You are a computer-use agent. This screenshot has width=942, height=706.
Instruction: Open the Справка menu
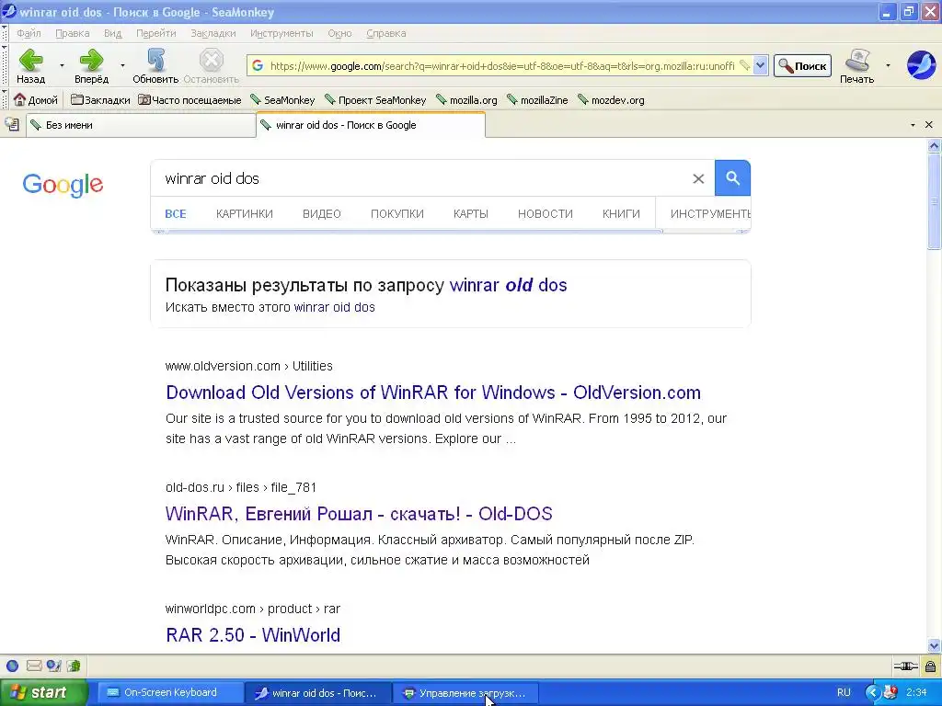click(x=386, y=33)
